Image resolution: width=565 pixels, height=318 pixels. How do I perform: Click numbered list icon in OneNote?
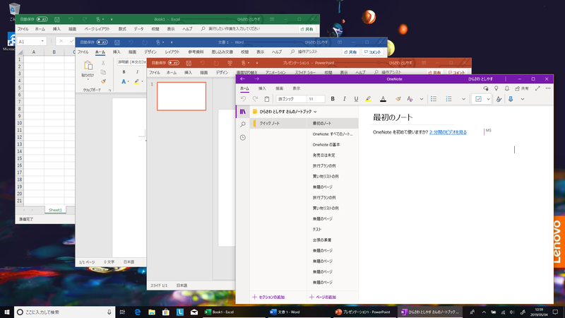(x=448, y=99)
